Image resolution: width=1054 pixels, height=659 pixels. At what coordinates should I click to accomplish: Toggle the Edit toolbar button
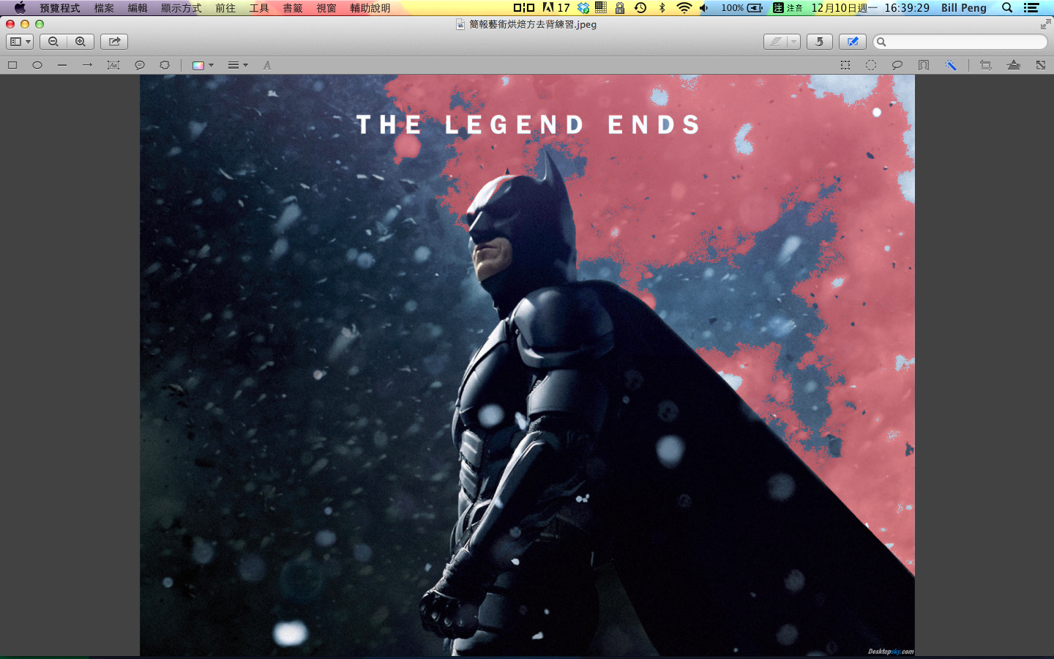(x=853, y=42)
